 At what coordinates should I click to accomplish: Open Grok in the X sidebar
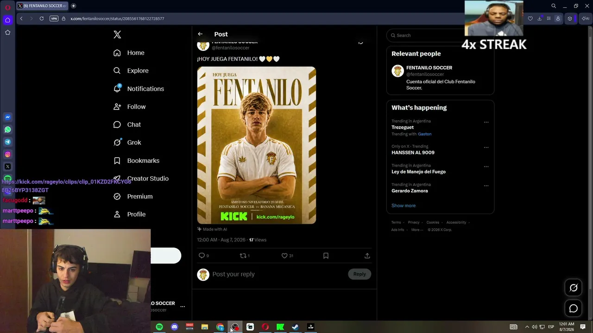(127, 142)
